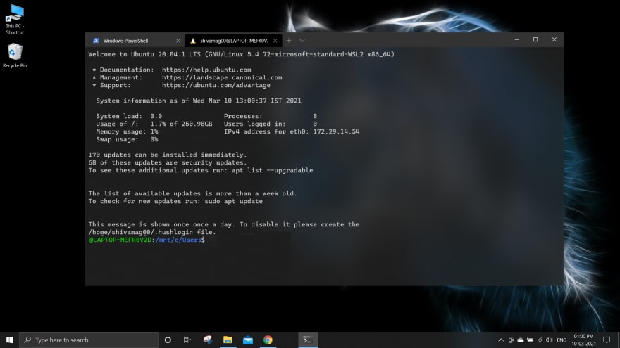Open the volume speaker tray icon
This screenshot has width=620, height=348.
(x=550, y=340)
